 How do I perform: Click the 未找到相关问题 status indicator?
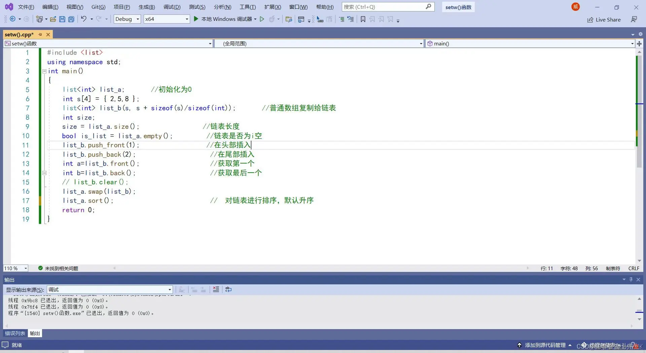tap(58, 268)
